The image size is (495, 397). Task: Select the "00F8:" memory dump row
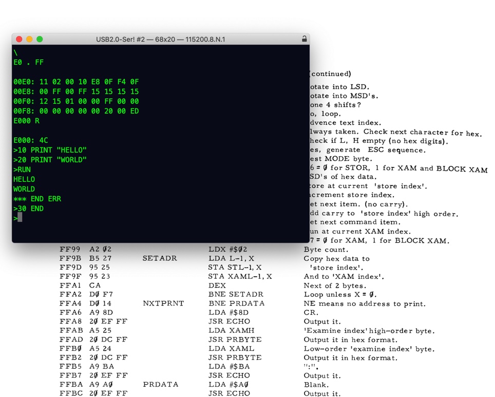76,111
